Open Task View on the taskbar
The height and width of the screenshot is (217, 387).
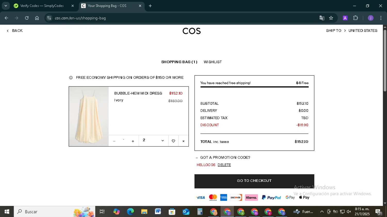tap(102, 212)
